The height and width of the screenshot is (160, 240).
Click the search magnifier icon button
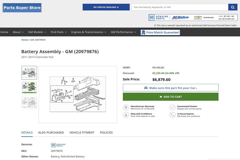(233, 7)
